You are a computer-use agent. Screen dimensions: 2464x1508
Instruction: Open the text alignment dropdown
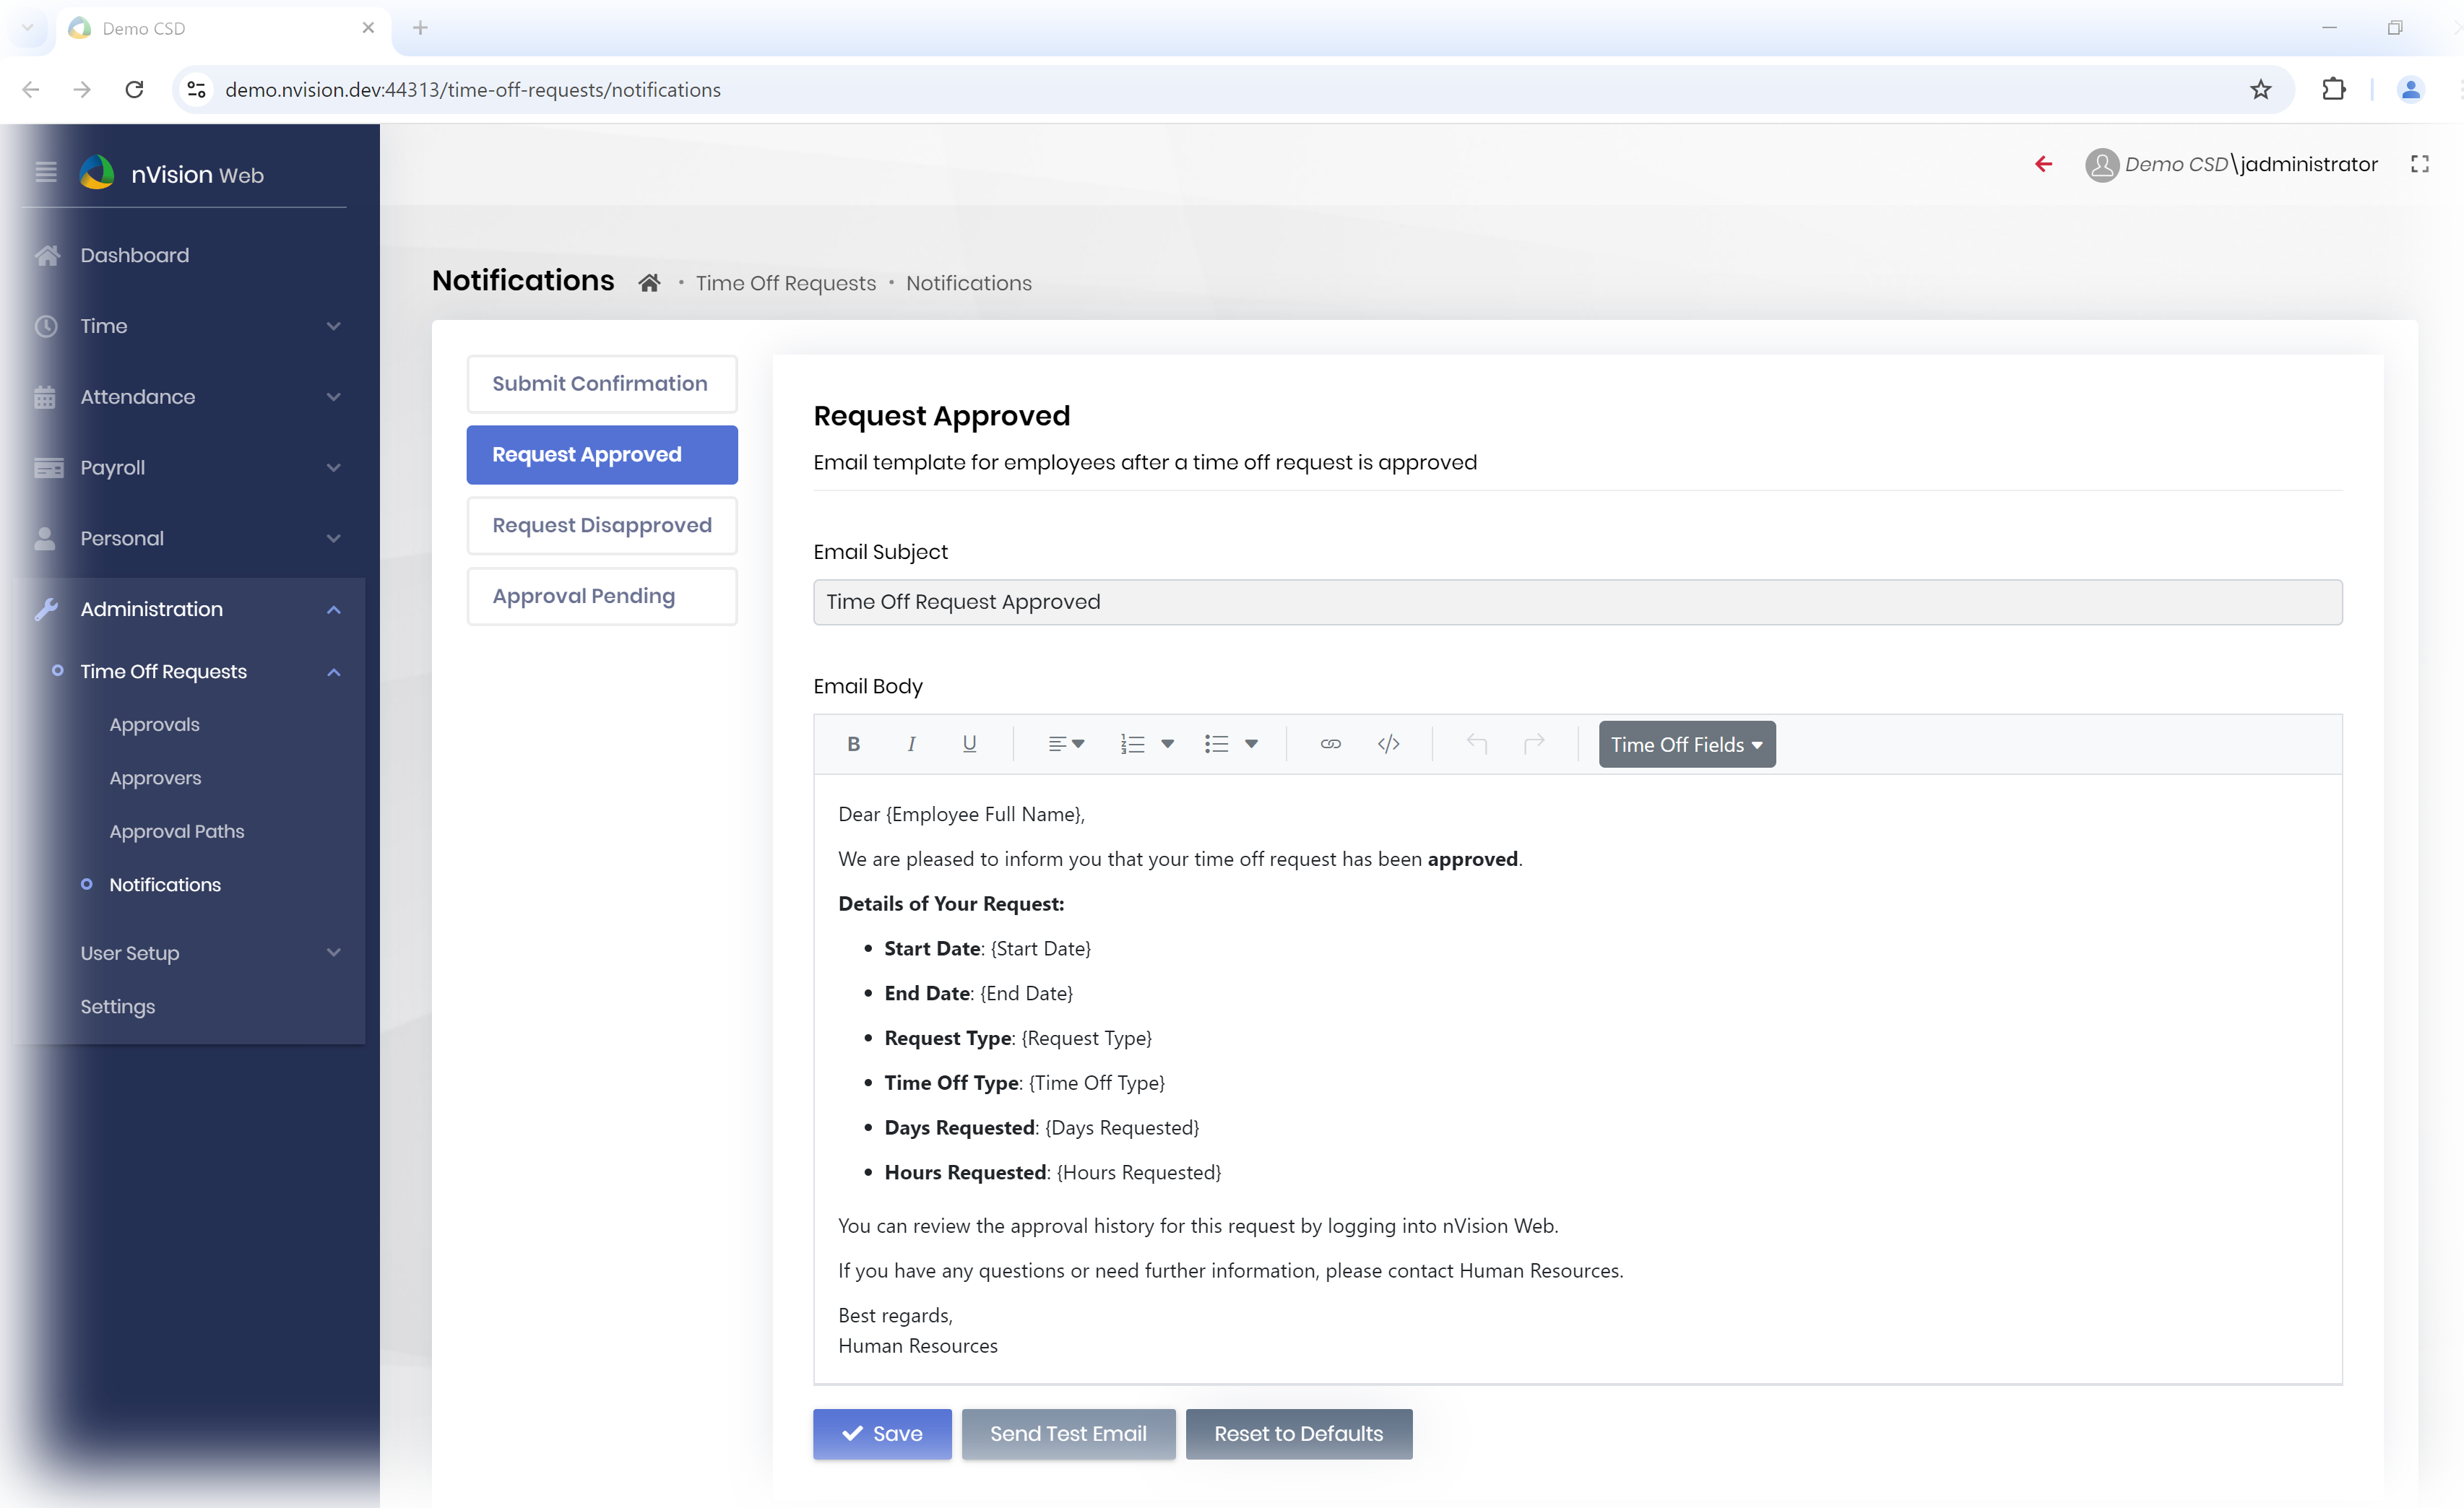tap(1066, 744)
